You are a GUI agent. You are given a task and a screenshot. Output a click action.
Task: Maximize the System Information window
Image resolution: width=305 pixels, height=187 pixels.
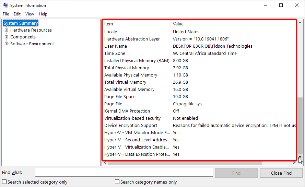pos(281,5)
